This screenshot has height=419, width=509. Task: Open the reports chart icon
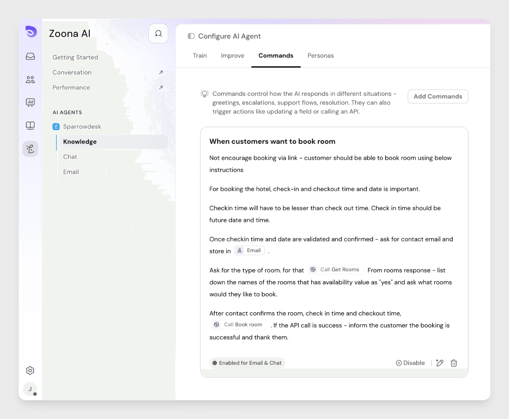(30, 102)
